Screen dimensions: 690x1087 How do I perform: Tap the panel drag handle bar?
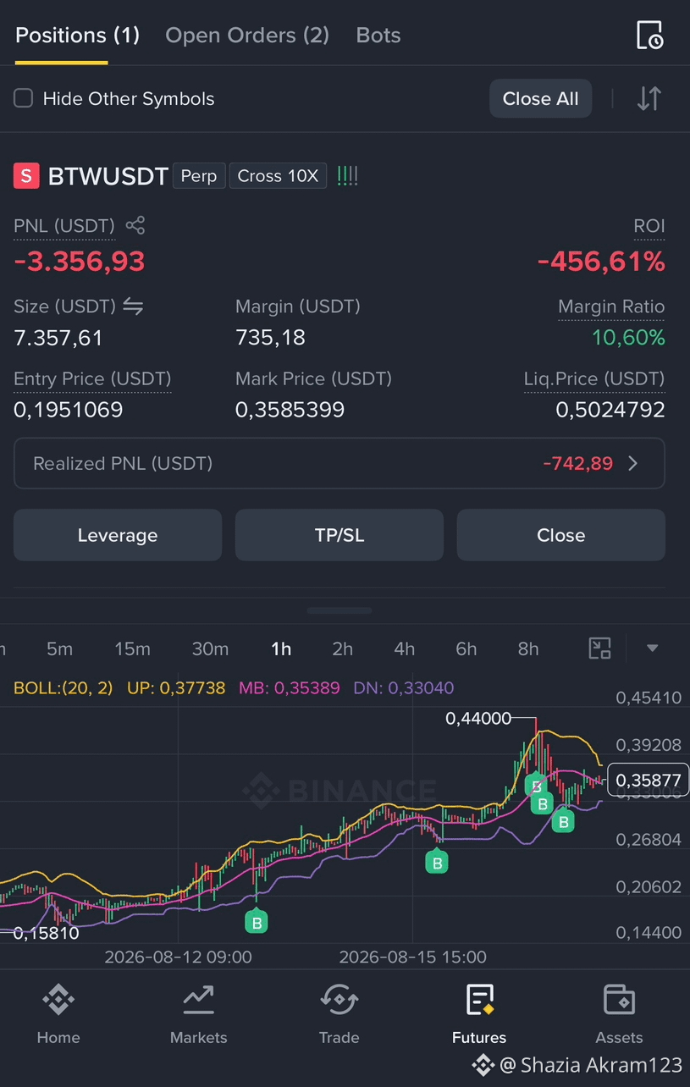[339, 610]
